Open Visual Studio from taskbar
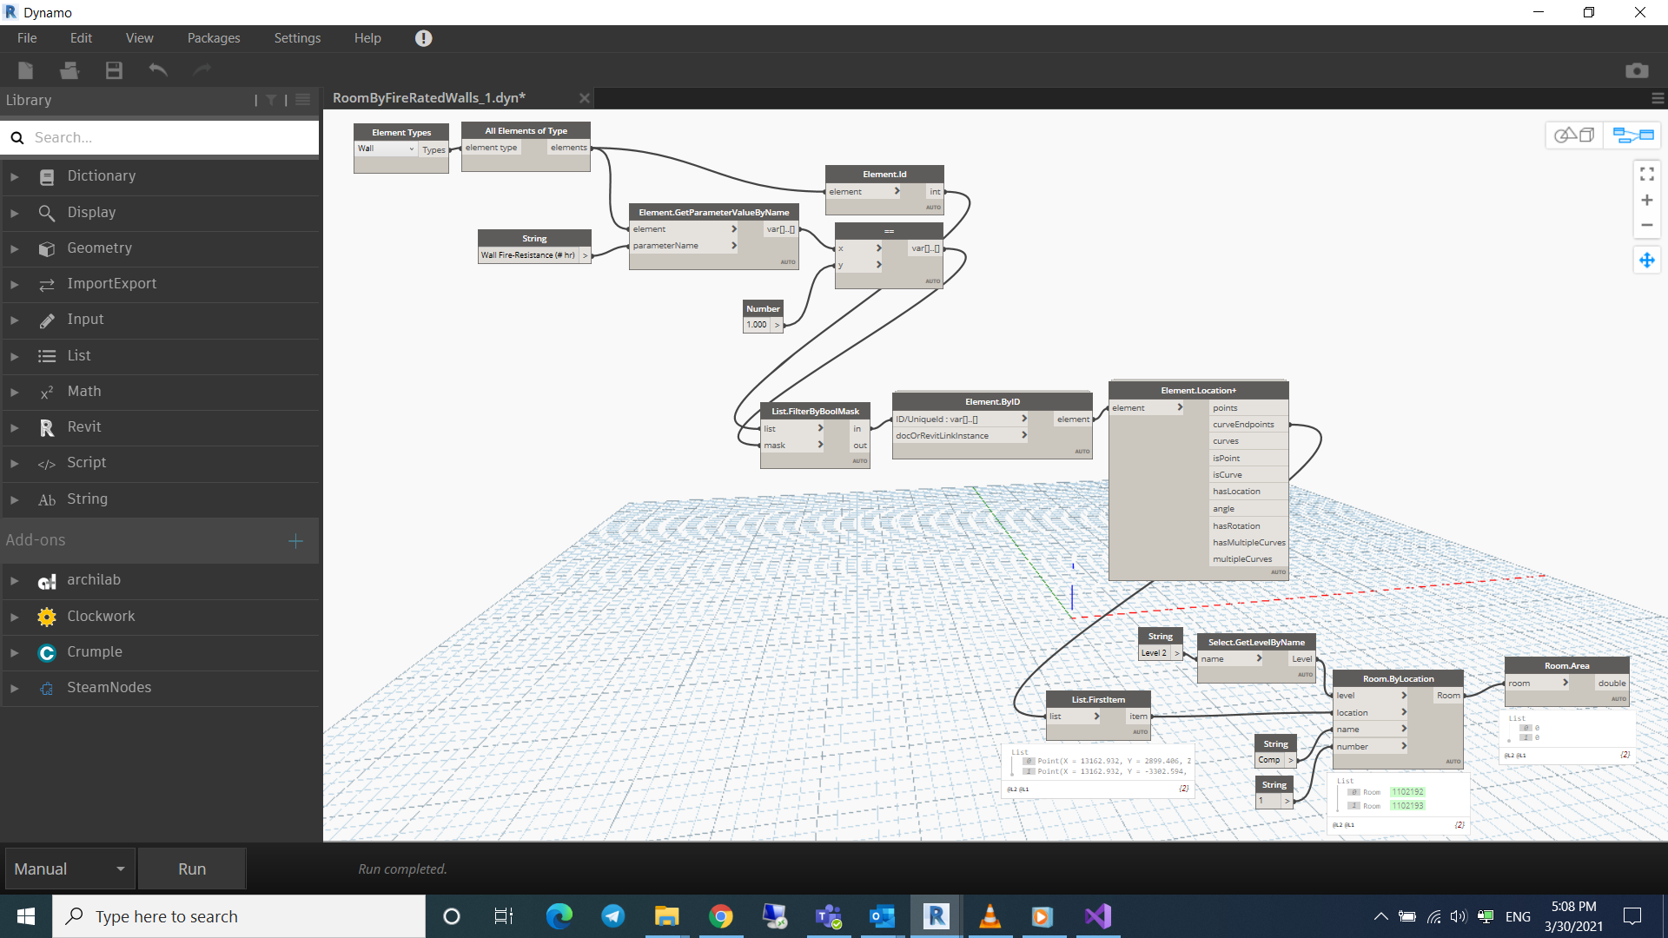The image size is (1668, 938). point(1097,916)
